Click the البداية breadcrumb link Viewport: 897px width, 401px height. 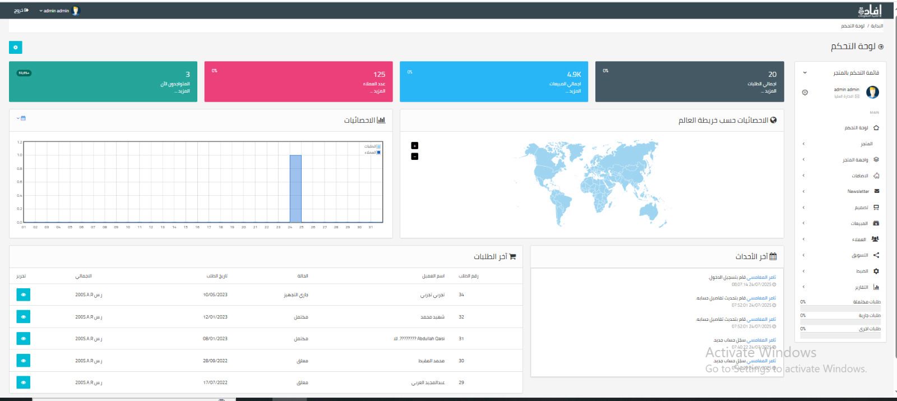click(x=877, y=26)
